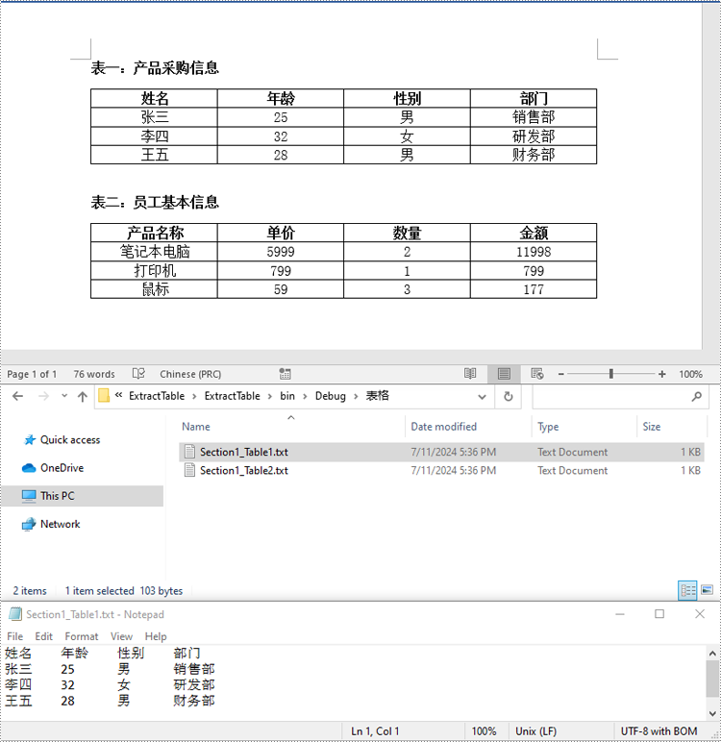The width and height of the screenshot is (721, 742).
Task: Open Notepad View menu
Action: point(121,636)
